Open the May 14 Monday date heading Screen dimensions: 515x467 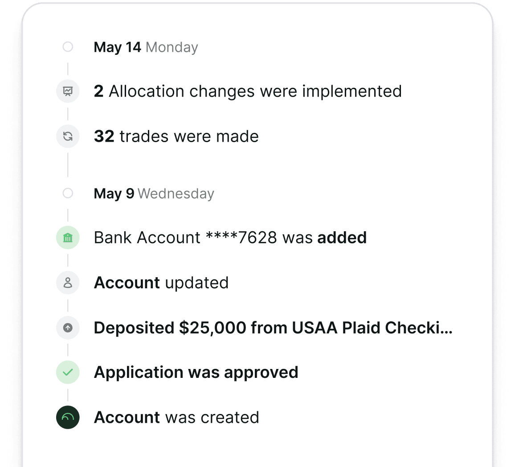click(x=146, y=47)
